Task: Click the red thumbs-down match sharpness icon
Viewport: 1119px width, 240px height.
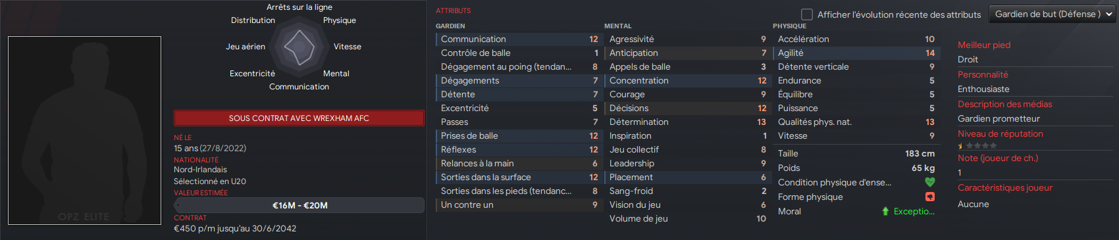Action: (929, 197)
